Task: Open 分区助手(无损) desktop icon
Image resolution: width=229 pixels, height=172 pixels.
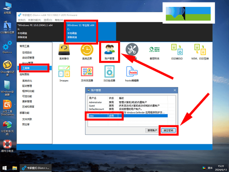Action: point(7,128)
